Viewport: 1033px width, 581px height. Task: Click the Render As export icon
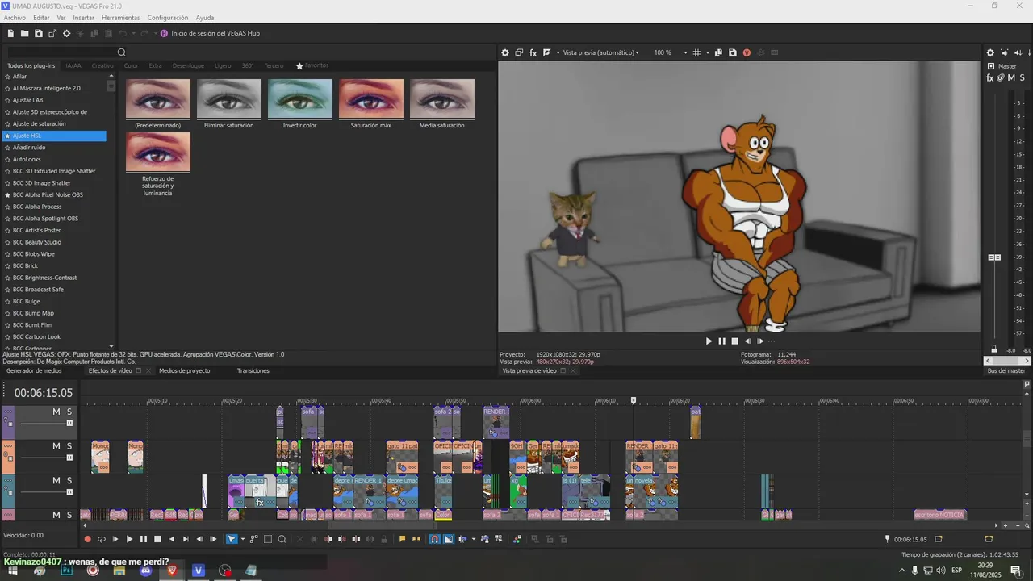click(52, 33)
